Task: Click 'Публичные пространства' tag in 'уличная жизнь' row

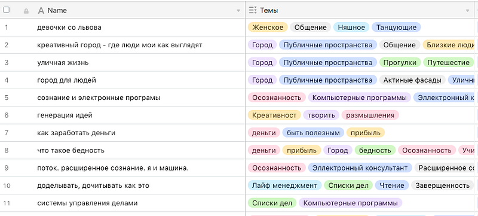Action: point(327,63)
